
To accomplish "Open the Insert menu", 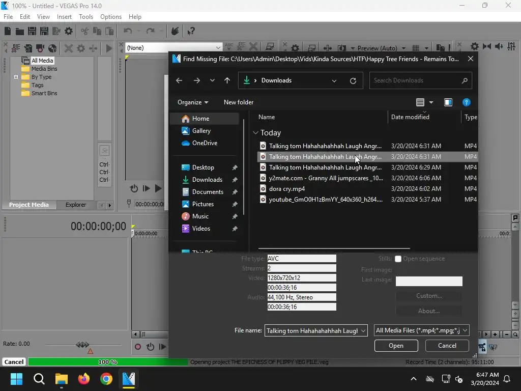I will pyautogui.click(x=64, y=17).
